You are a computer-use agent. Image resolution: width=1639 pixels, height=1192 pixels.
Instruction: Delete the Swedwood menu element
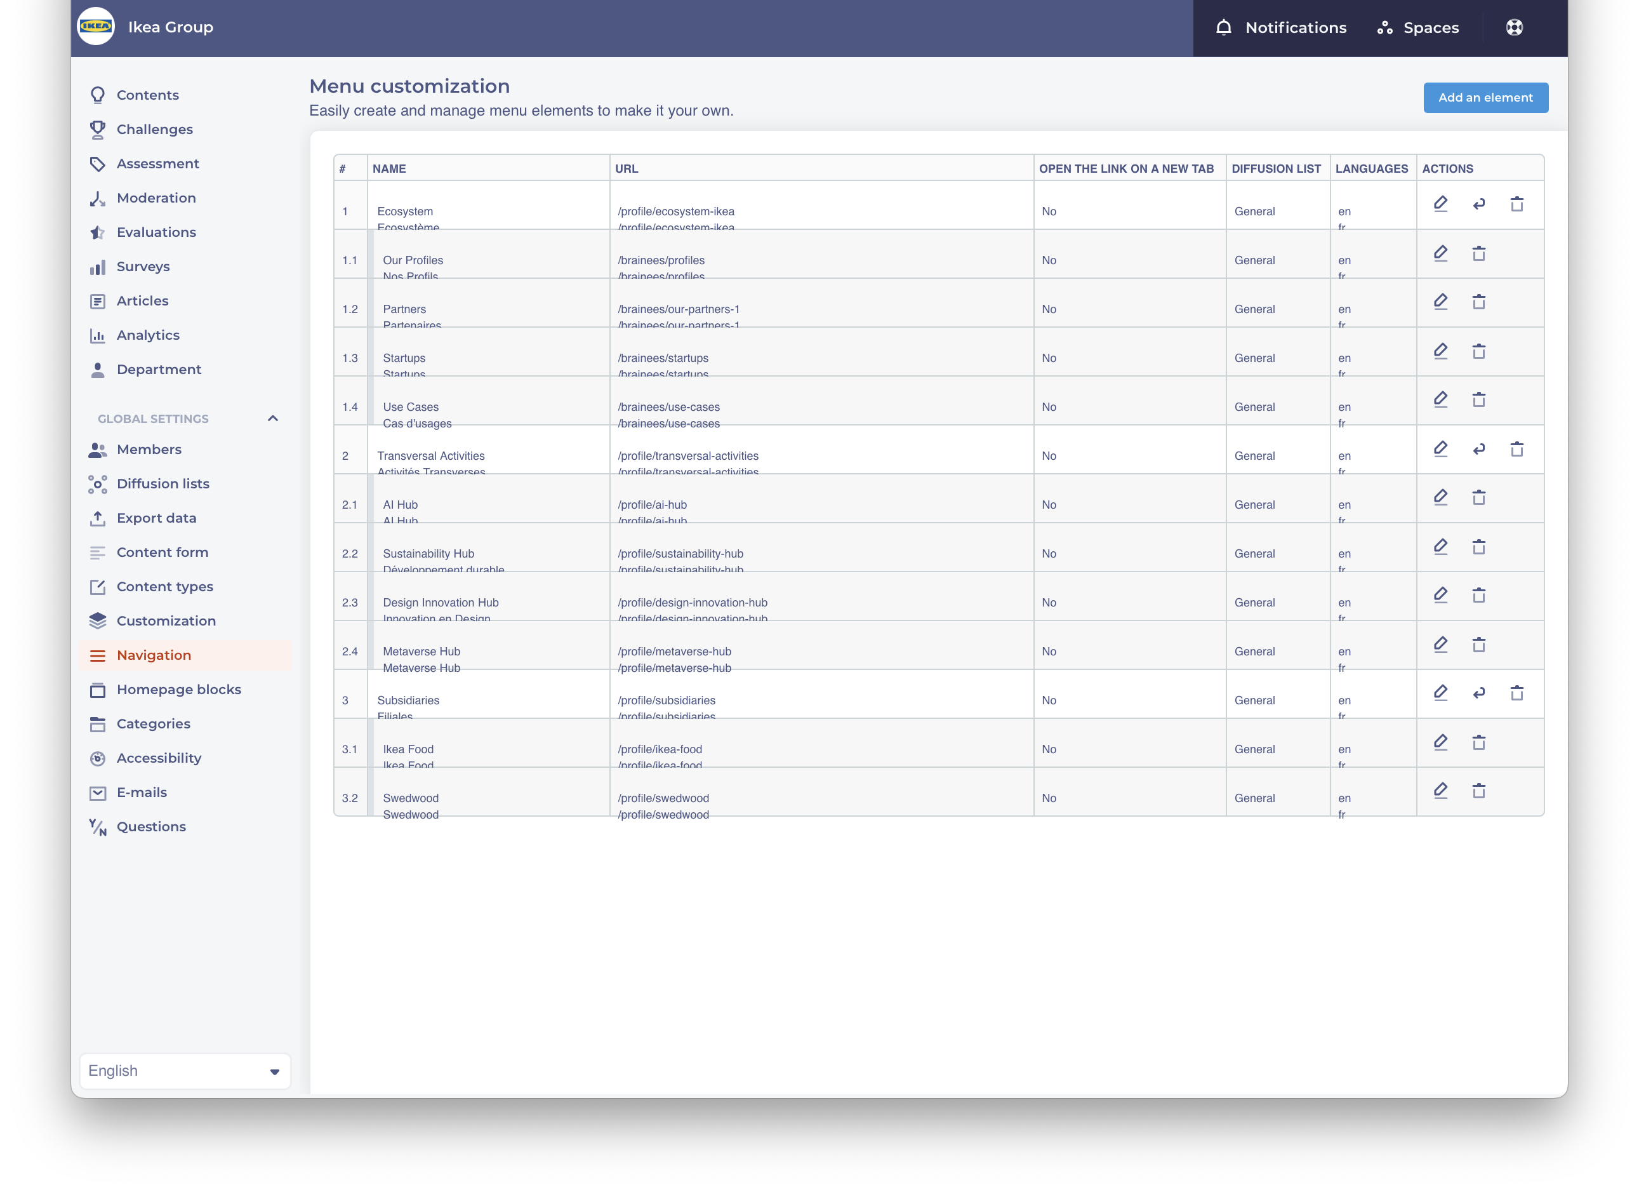pyautogui.click(x=1478, y=791)
